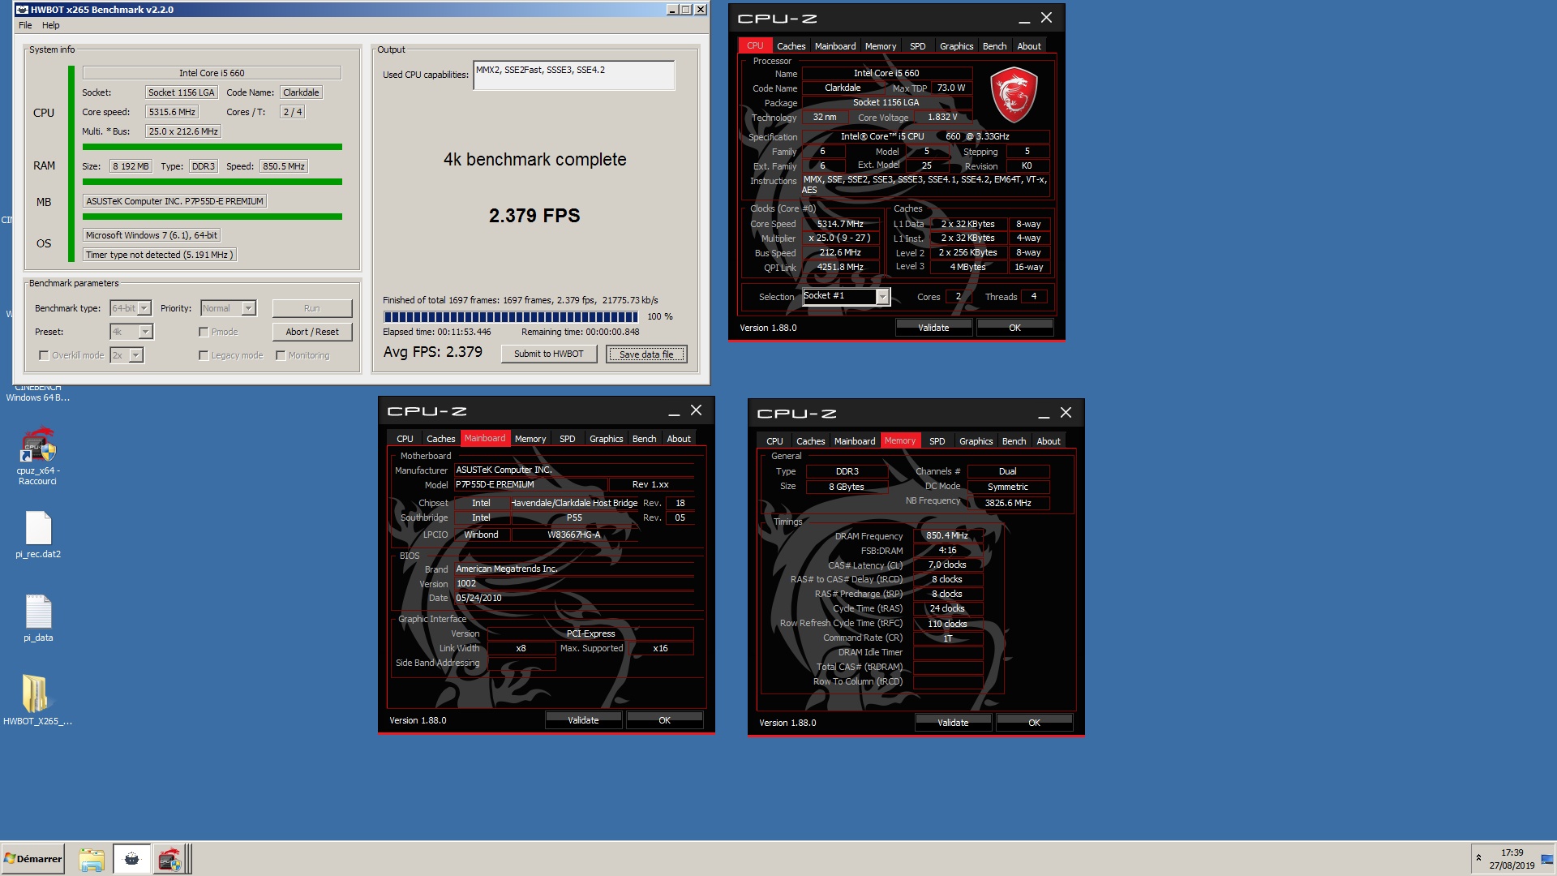Viewport: 1557px width, 876px height.
Task: Click the HWBOT window title icon
Action: [22, 10]
